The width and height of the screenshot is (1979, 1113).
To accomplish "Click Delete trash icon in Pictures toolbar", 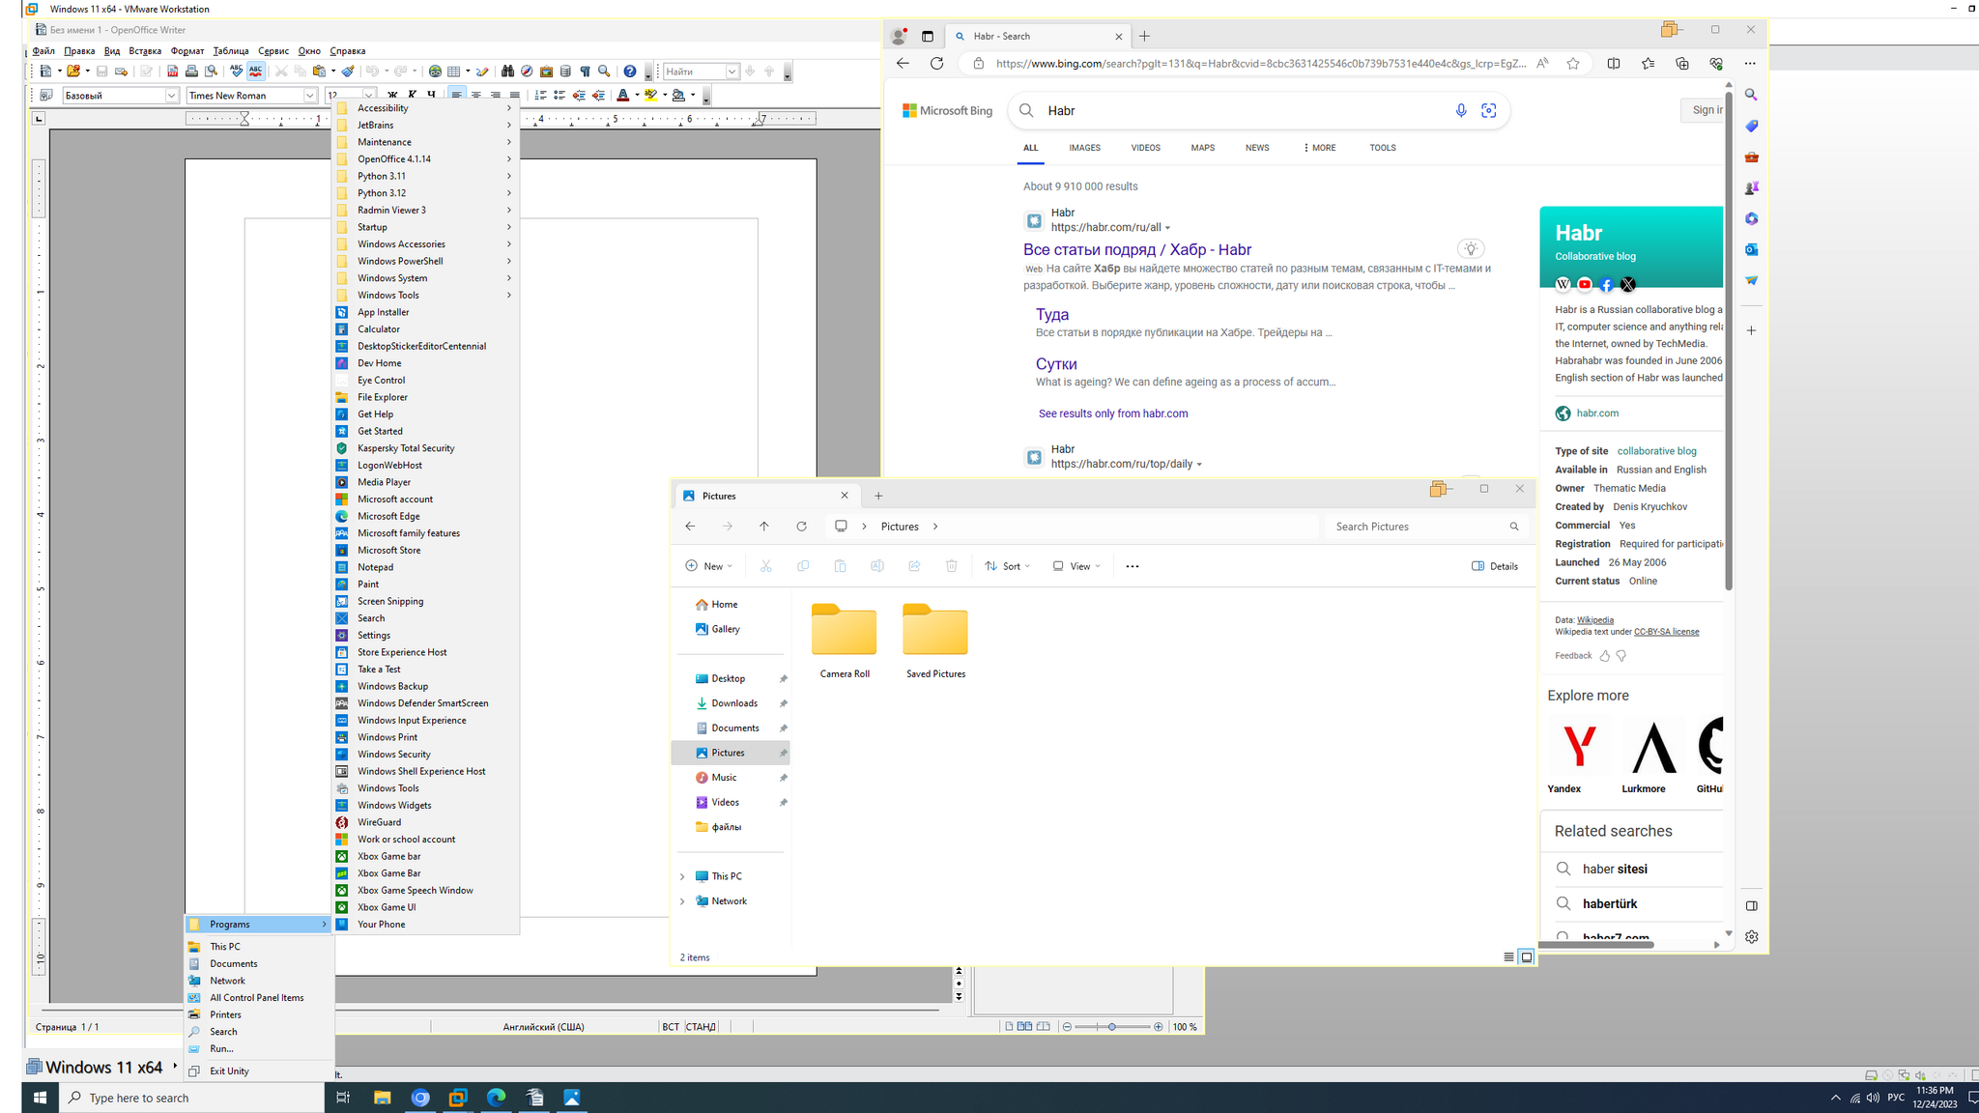I will (952, 566).
